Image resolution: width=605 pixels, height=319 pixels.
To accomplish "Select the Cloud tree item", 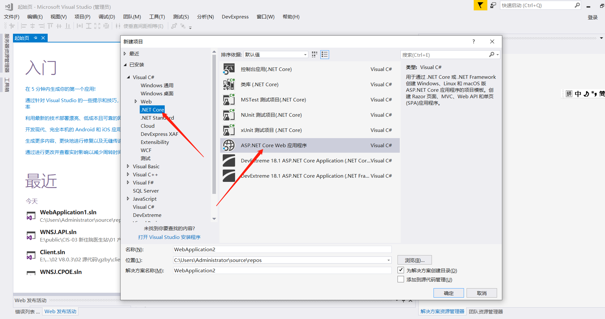I will (148, 126).
